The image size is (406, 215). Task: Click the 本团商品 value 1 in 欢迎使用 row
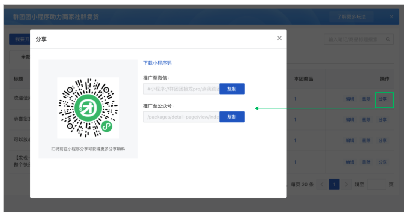tap(295, 99)
